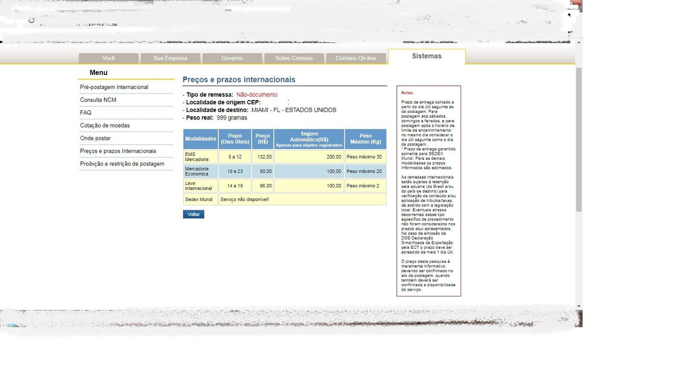Click the price 96,00 cell
Viewport: 696px width, 391px height.
(263, 186)
